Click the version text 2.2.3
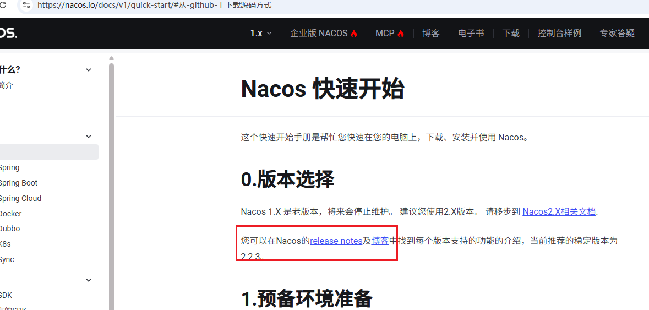Viewport: 649px width, 310px height. [x=251, y=256]
